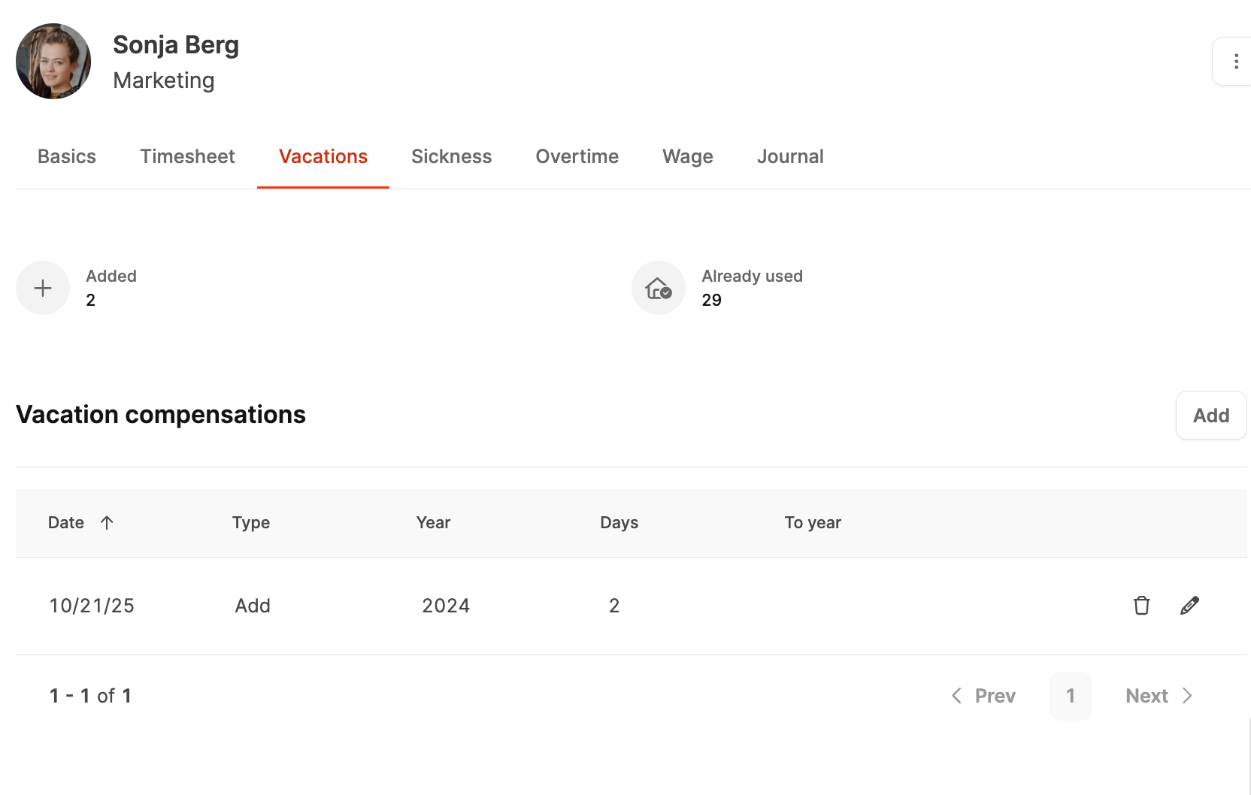The width and height of the screenshot is (1251, 795).
Task: Open the Timesheet tab
Action: [187, 156]
